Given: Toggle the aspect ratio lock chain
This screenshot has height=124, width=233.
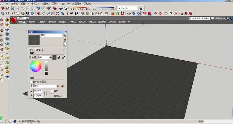Looking at the screenshot, I should [x=46, y=93].
